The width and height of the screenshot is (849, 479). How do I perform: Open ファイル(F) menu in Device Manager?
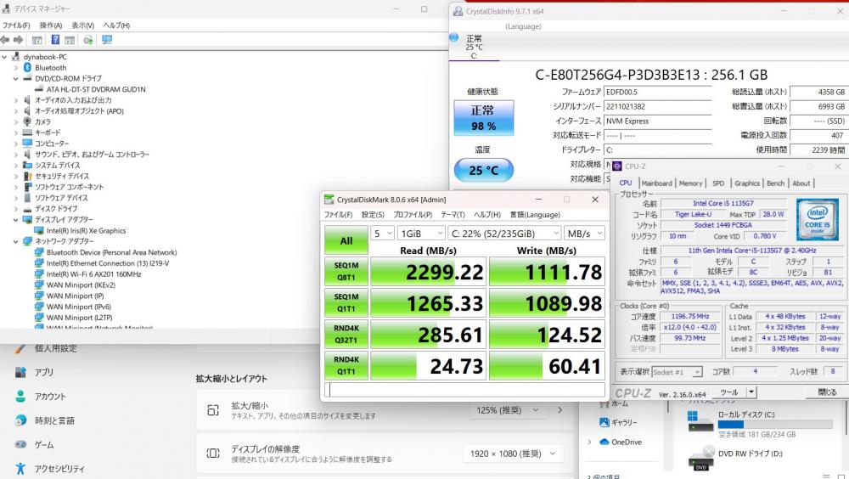(x=15, y=25)
